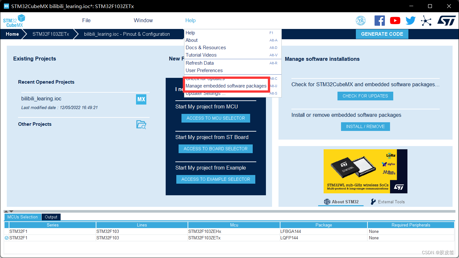The height and width of the screenshot is (258, 459).
Task: Click GENERATE CODE button
Action: [382, 34]
